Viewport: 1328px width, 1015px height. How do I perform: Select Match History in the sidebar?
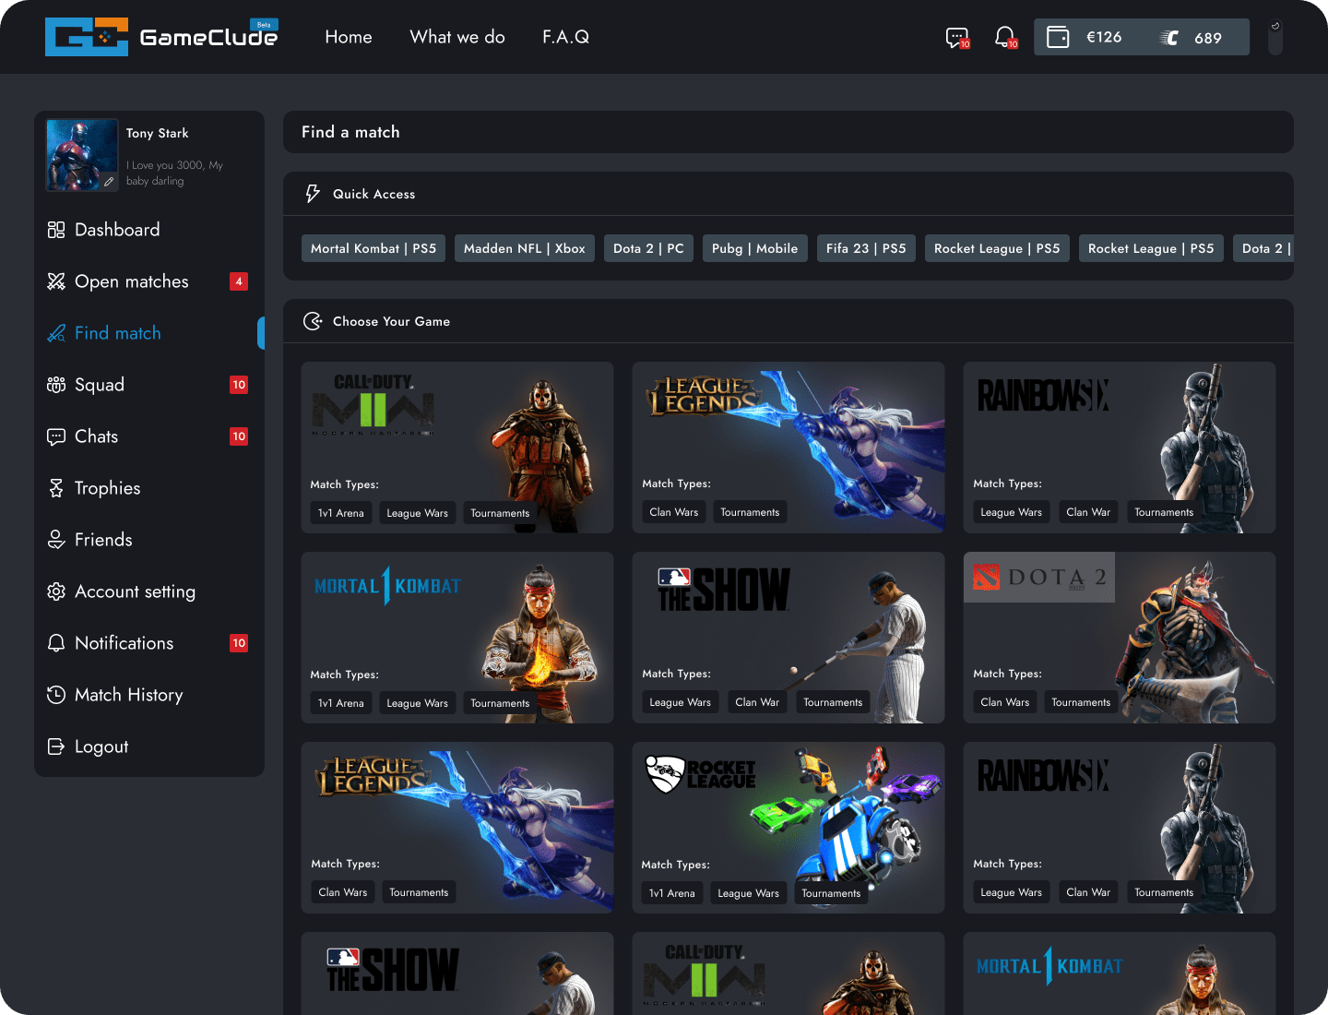tap(129, 695)
